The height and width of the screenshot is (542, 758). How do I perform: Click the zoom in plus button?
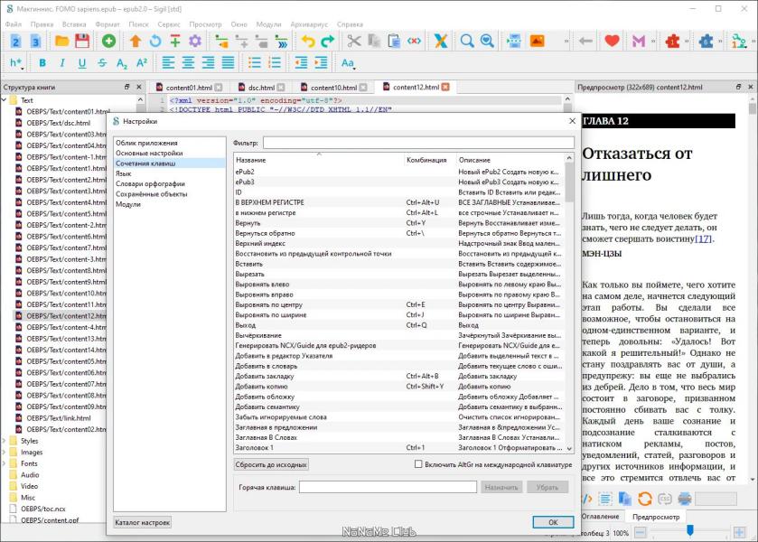[739, 533]
